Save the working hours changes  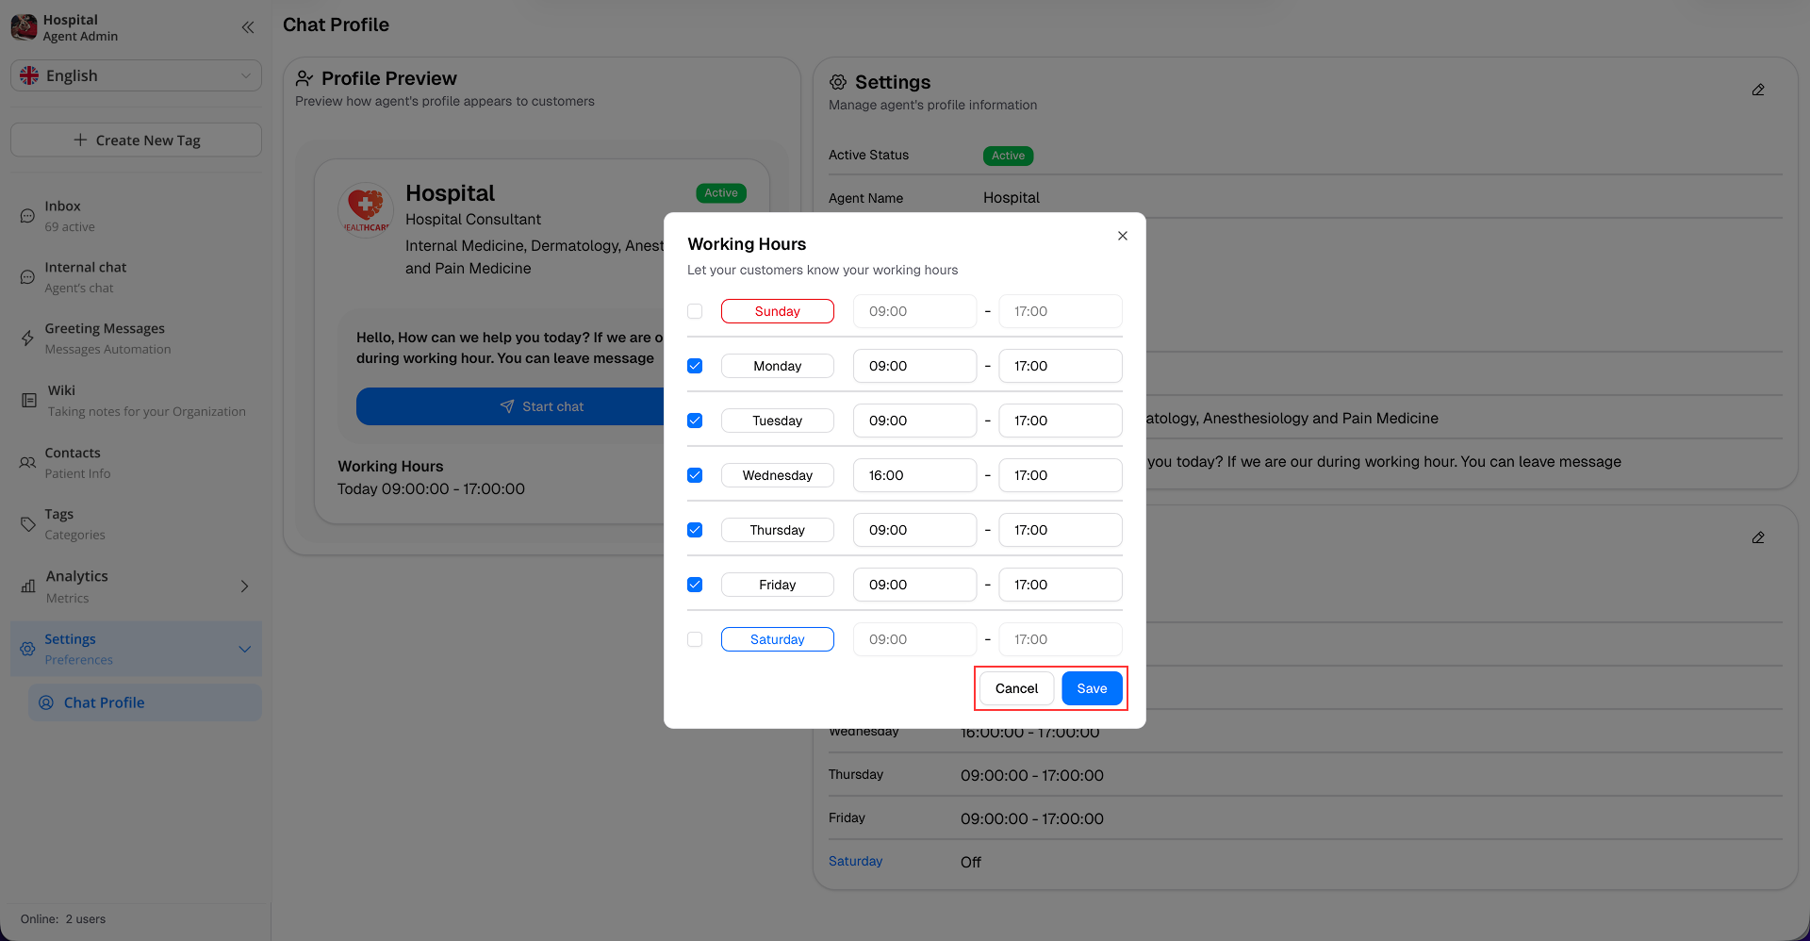click(x=1091, y=688)
